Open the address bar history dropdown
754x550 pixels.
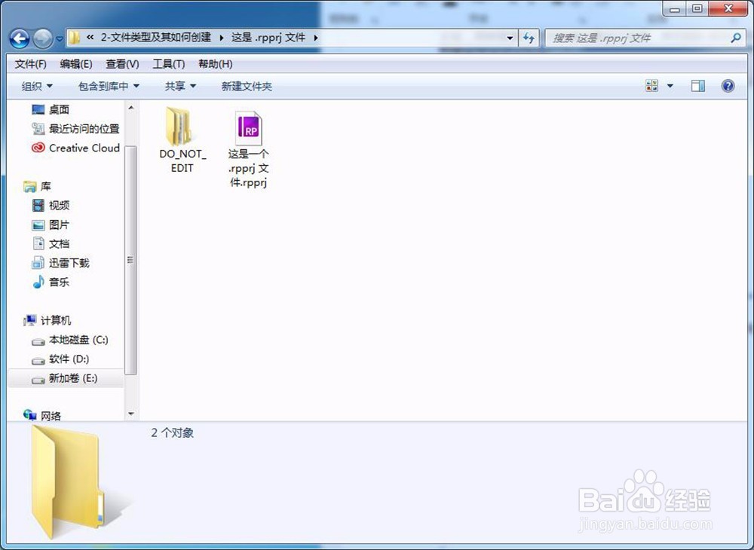510,38
